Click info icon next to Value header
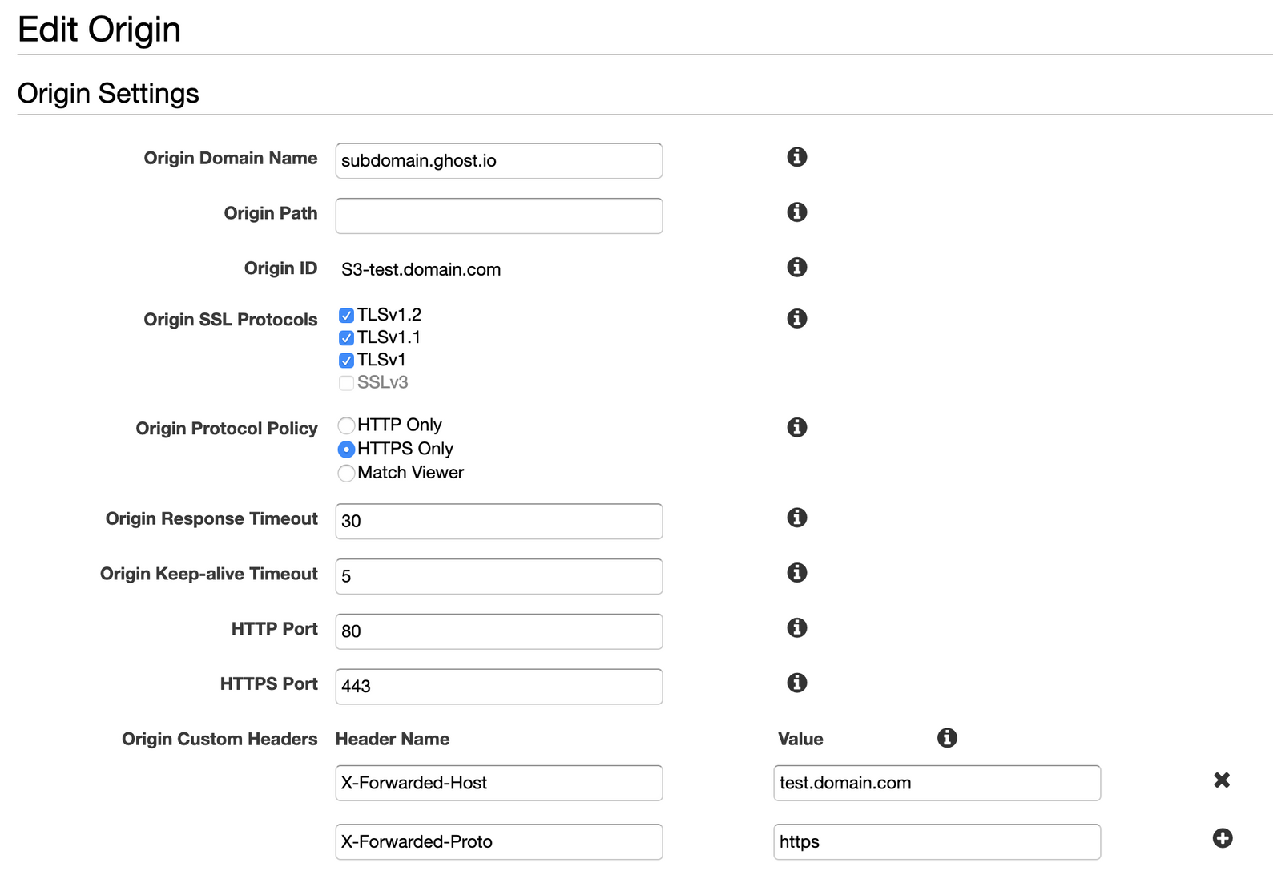The width and height of the screenshot is (1273, 887). click(x=947, y=738)
